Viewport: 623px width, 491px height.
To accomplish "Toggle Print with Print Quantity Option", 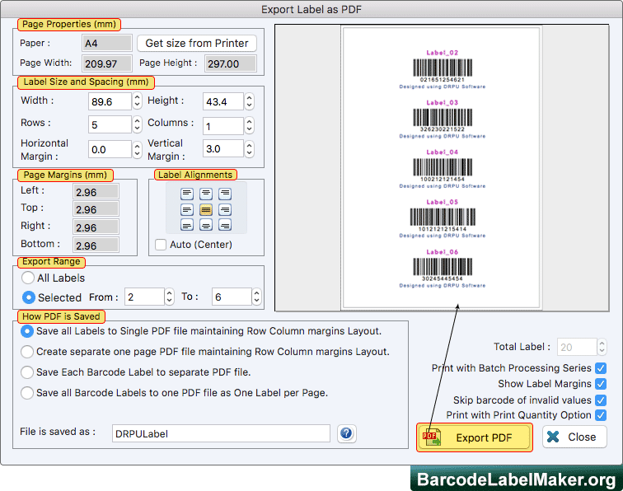I will [x=601, y=415].
